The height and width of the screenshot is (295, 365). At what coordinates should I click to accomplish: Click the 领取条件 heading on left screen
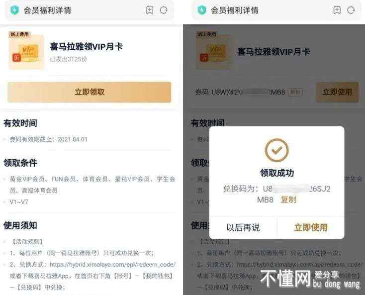pyautogui.click(x=20, y=163)
